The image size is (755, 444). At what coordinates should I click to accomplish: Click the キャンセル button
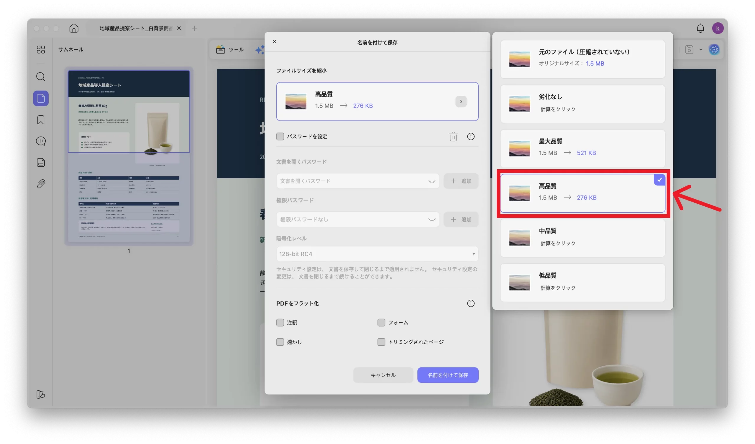point(383,375)
